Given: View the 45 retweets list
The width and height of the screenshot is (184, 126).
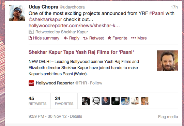Looking at the screenshot, I should pos(37,101).
